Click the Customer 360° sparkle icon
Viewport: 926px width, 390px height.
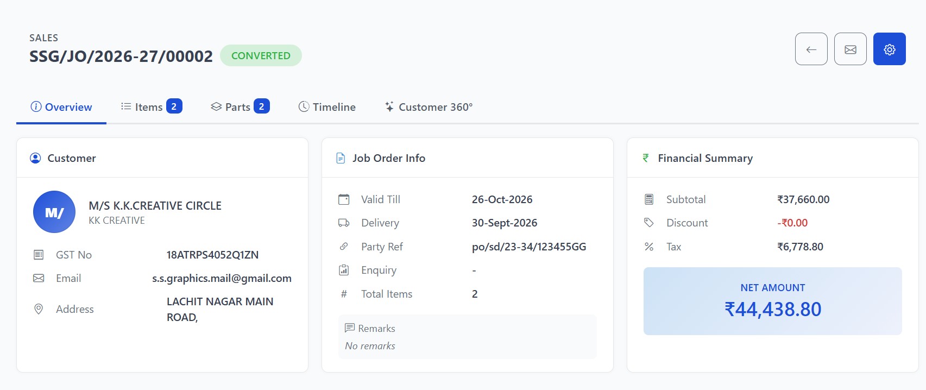[x=389, y=106]
